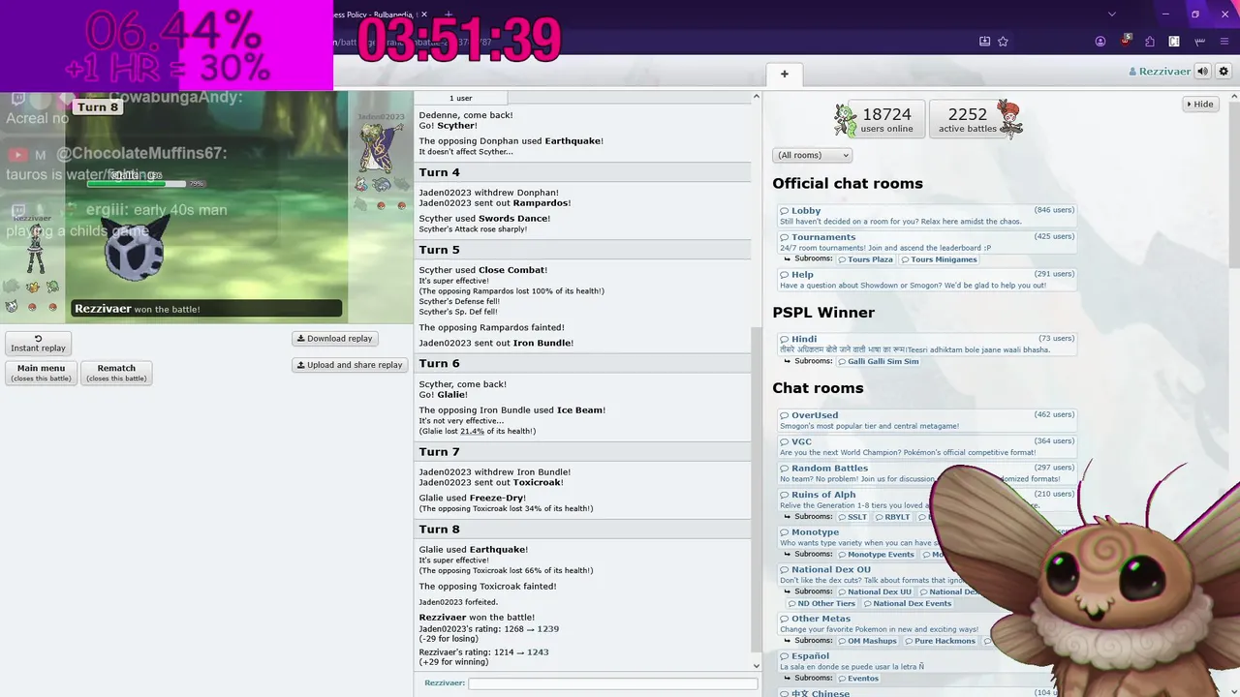Open the browser account profile icon
Image resolution: width=1240 pixels, height=697 pixels.
(x=1100, y=42)
